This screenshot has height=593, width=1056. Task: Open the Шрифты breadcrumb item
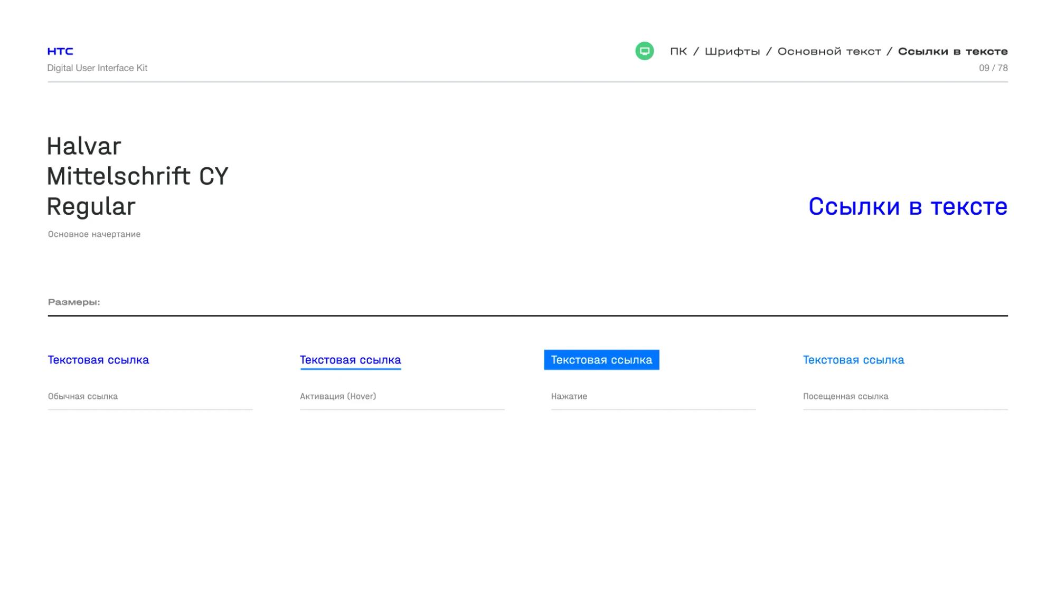[x=732, y=52]
